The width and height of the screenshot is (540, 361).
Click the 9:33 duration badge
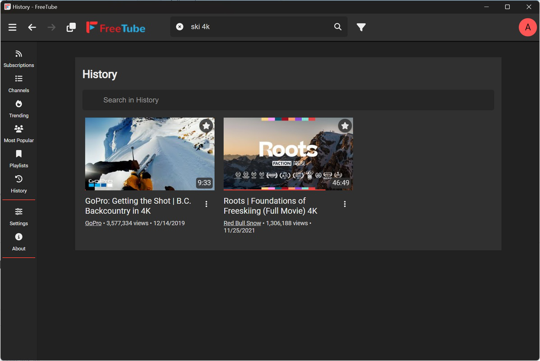pos(204,183)
